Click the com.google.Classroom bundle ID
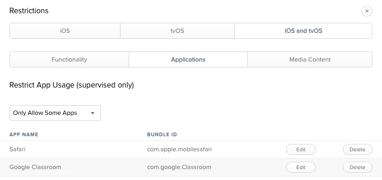The width and height of the screenshot is (382, 180). (x=179, y=167)
